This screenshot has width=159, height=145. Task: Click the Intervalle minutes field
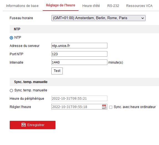79,62
